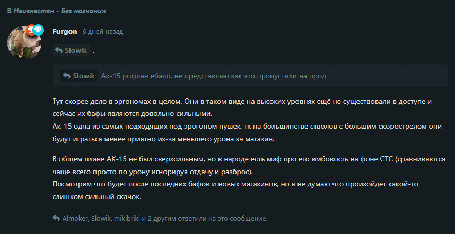The height and width of the screenshot is (234, 455).
Task: Click the orange trophy badge on avatar
Action: click(30, 30)
